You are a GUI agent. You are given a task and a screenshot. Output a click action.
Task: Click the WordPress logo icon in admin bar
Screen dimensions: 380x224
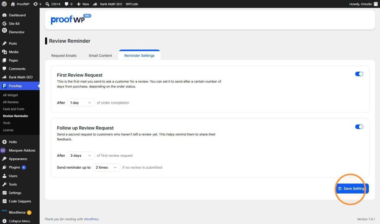4,4
